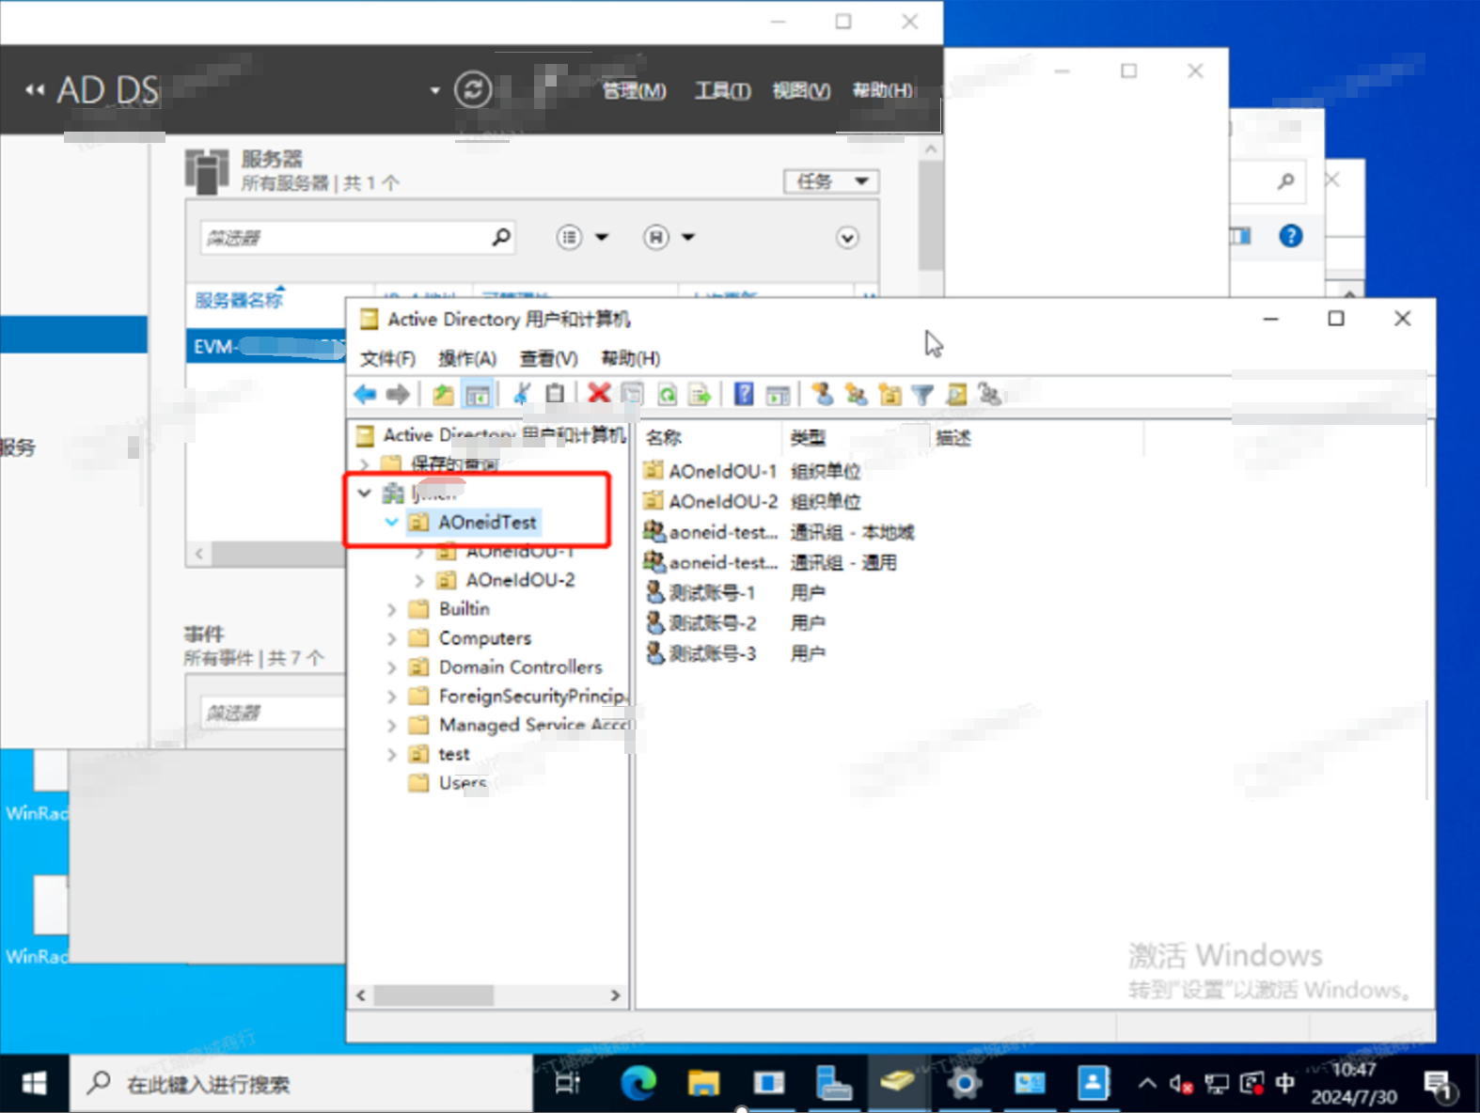The width and height of the screenshot is (1480, 1113).
Task: Click the Paste clipboard icon
Action: [x=555, y=394]
